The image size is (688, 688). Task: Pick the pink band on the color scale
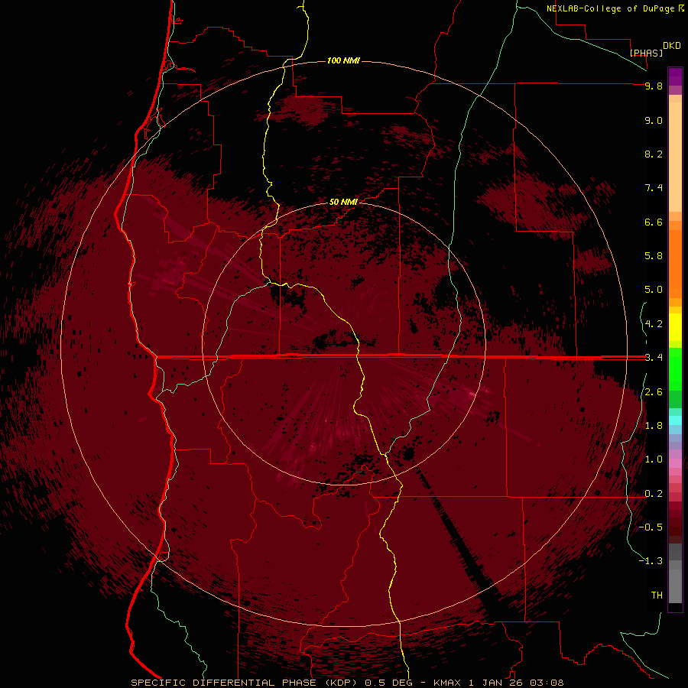675,463
